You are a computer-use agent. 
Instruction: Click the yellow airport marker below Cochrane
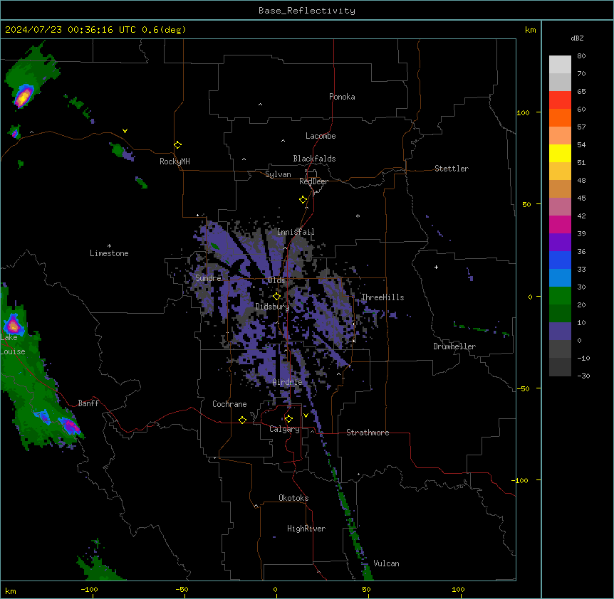[242, 420]
